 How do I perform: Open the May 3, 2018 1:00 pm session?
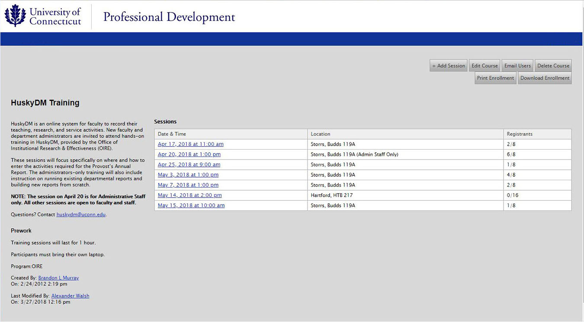pos(188,175)
